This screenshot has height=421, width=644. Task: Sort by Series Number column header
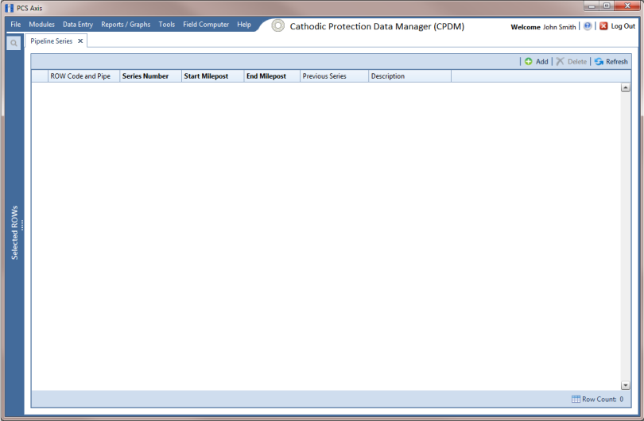point(151,76)
